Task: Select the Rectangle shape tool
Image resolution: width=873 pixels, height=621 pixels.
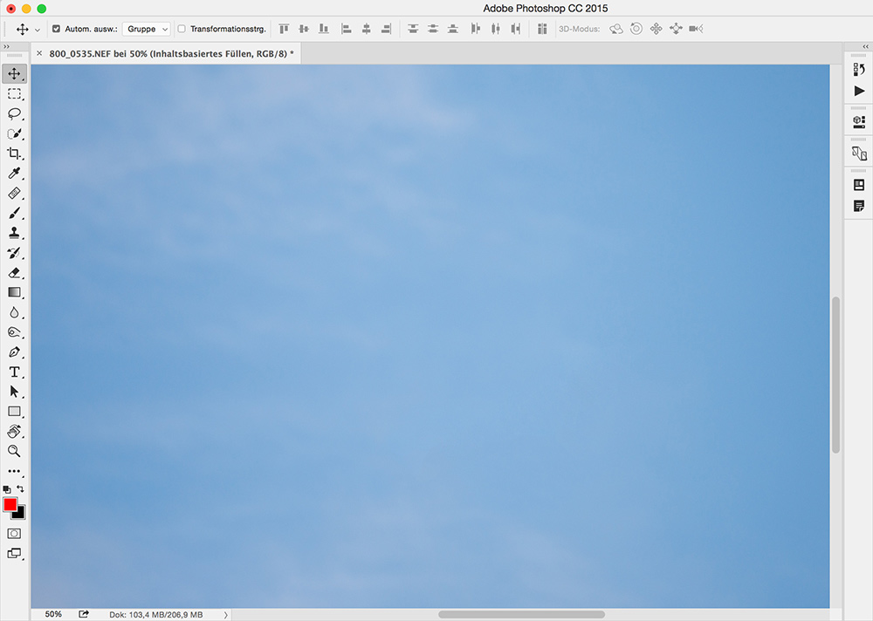Action: (x=14, y=412)
